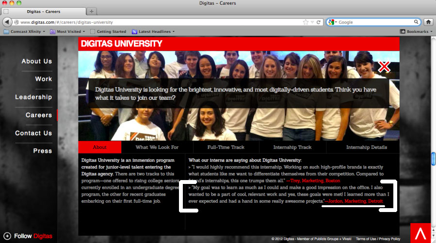The height and width of the screenshot is (243, 436).
Task: Click the browser home icon
Action: click(x=428, y=22)
